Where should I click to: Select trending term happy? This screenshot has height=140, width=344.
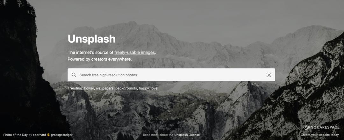pyautogui.click(x=144, y=89)
